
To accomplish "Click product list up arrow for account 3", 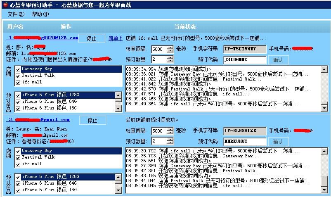I will [x=118, y=177].
